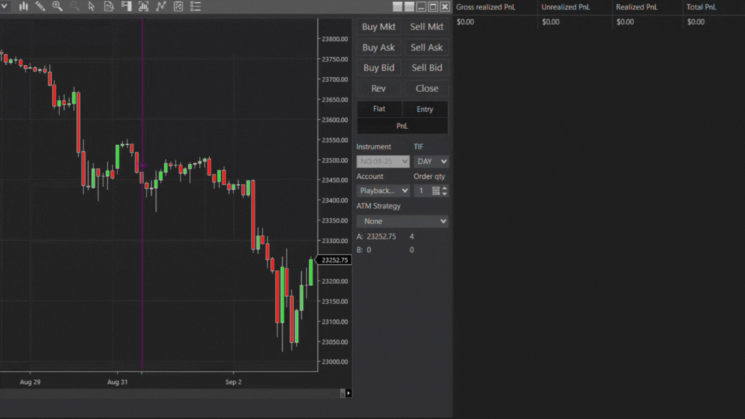Open the chart properties list icon

click(195, 6)
